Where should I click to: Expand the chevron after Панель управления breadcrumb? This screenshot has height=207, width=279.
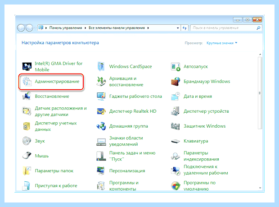pyautogui.click(x=85, y=28)
